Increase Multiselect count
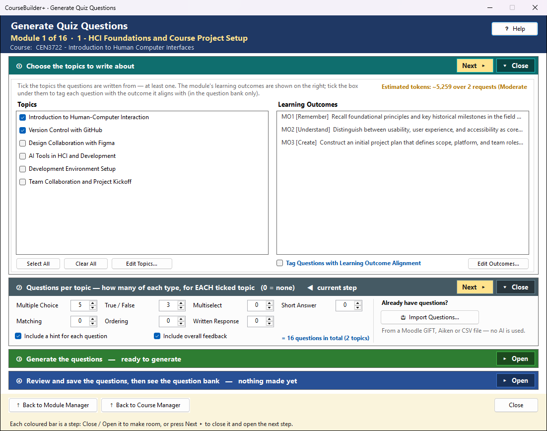Screen dimensions: 547x431 270,303
